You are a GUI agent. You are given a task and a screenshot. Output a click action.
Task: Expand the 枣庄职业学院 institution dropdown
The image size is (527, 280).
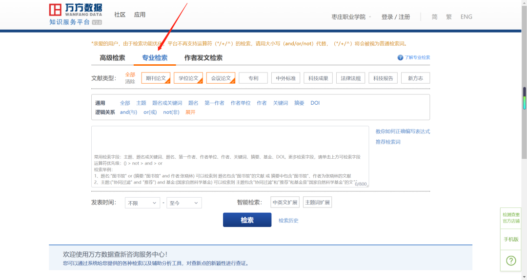pos(351,17)
